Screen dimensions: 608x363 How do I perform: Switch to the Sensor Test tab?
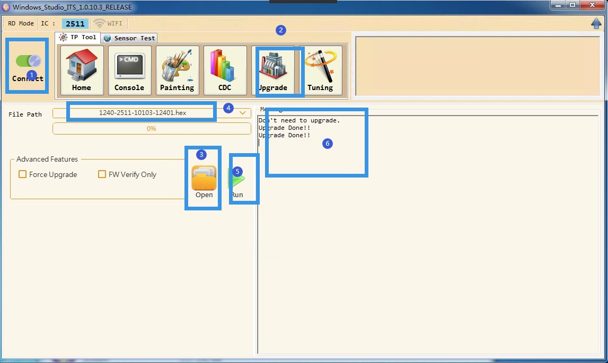(x=130, y=38)
